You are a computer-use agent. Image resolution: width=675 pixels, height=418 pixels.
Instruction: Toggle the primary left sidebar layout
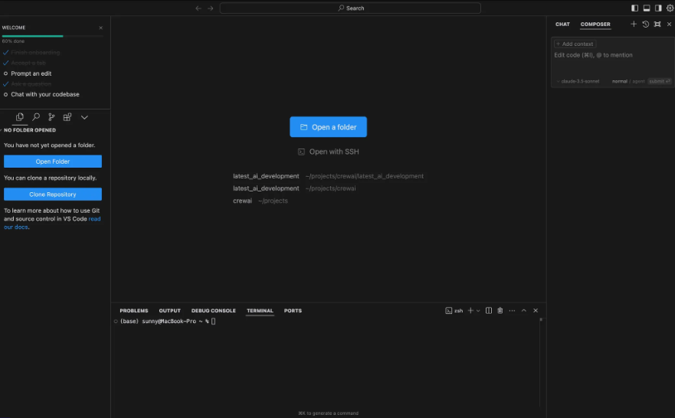(634, 8)
